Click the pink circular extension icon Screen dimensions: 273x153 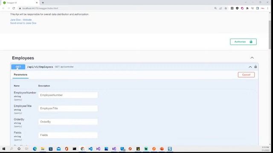242,8
